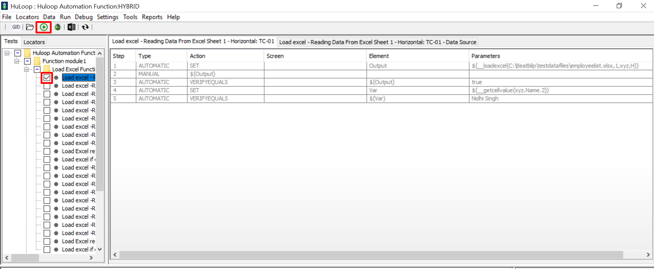Open the Reports menu
Image resolution: width=654 pixels, height=269 pixels.
pyautogui.click(x=152, y=17)
